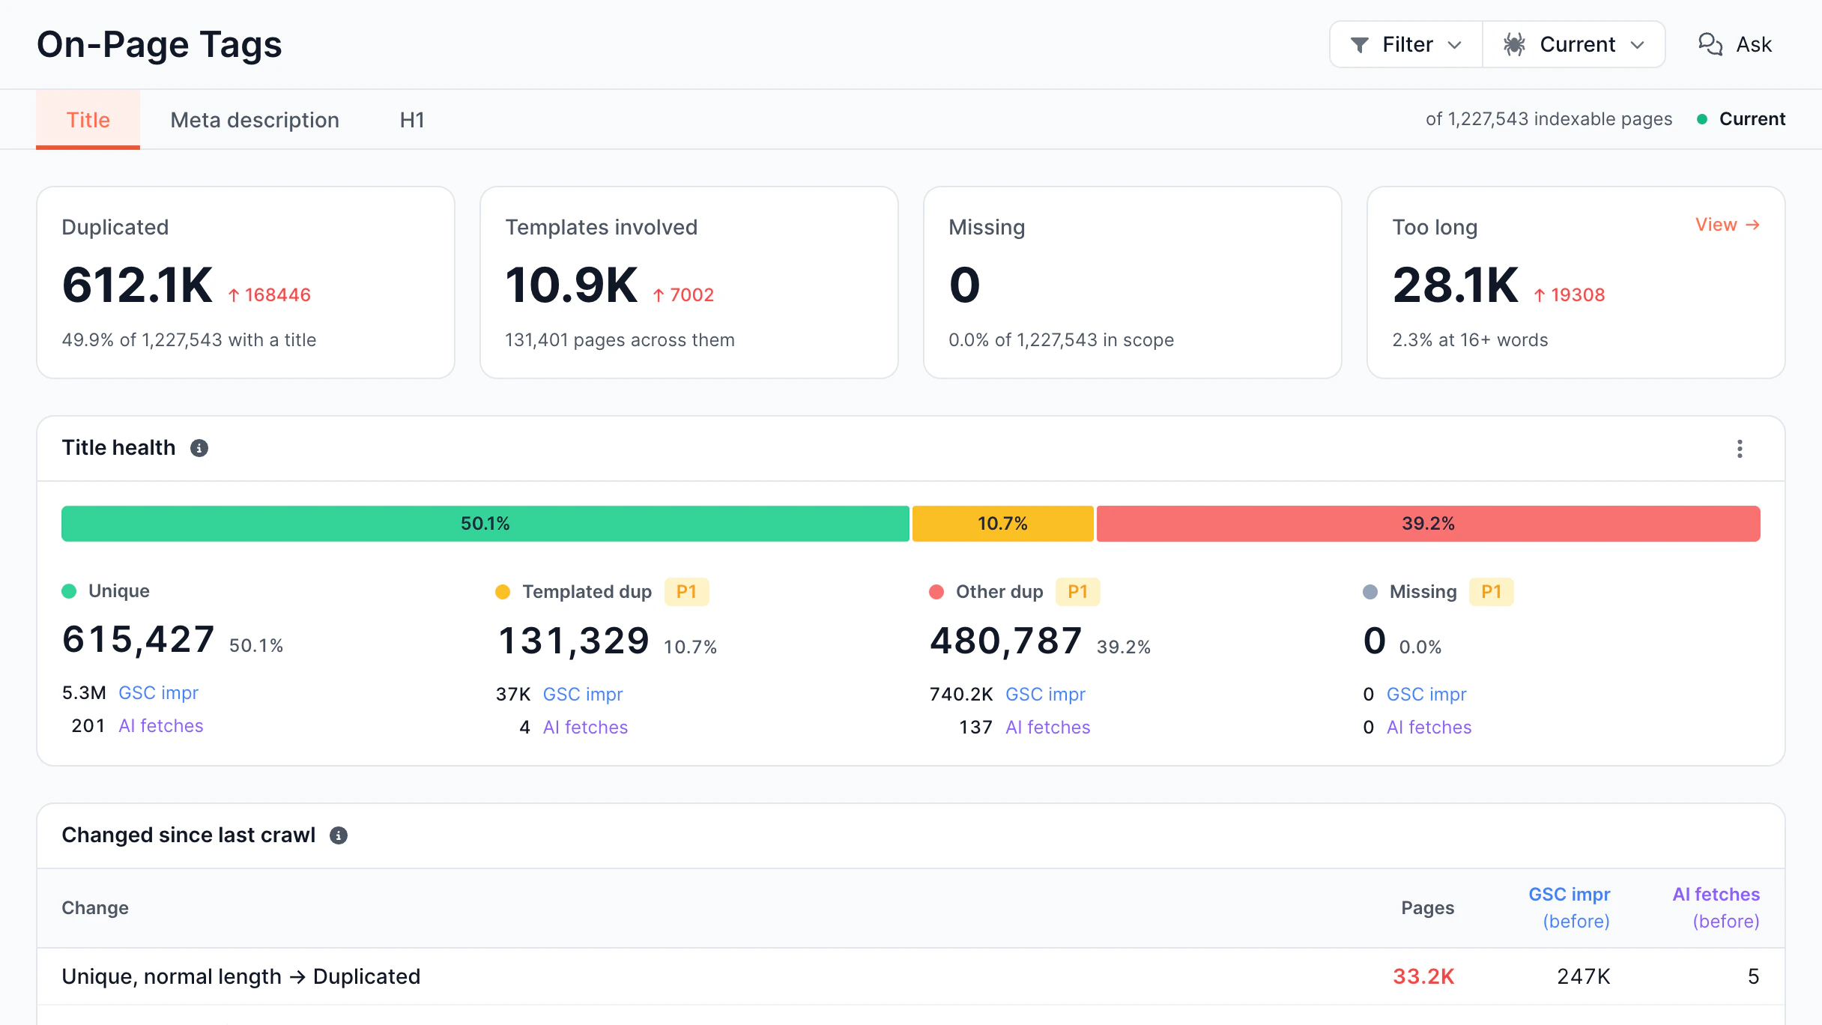Click the spider crawl icon
The width and height of the screenshot is (1822, 1025).
pyautogui.click(x=1514, y=45)
